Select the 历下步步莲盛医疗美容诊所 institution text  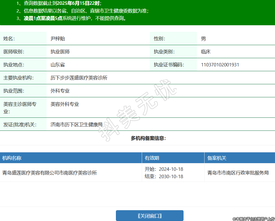pyautogui.click(x=79, y=78)
